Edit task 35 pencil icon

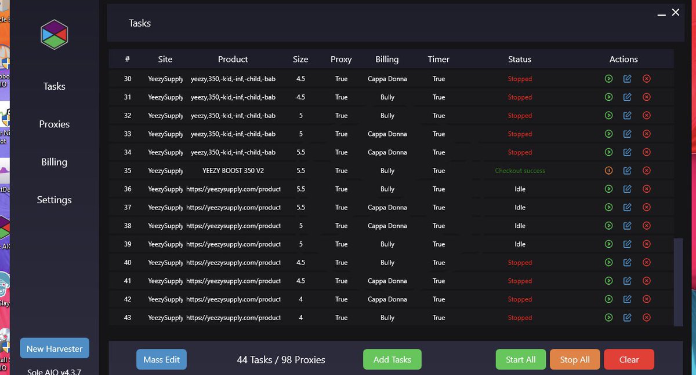coord(627,171)
